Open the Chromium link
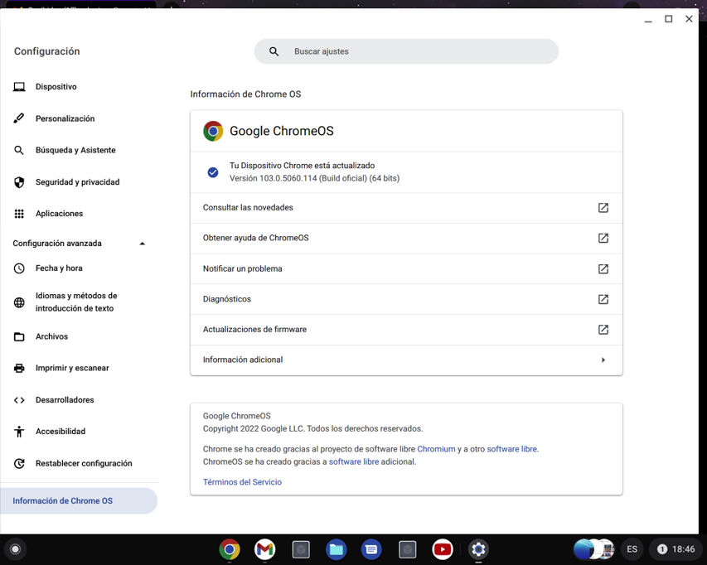Image resolution: width=707 pixels, height=565 pixels. click(436, 449)
